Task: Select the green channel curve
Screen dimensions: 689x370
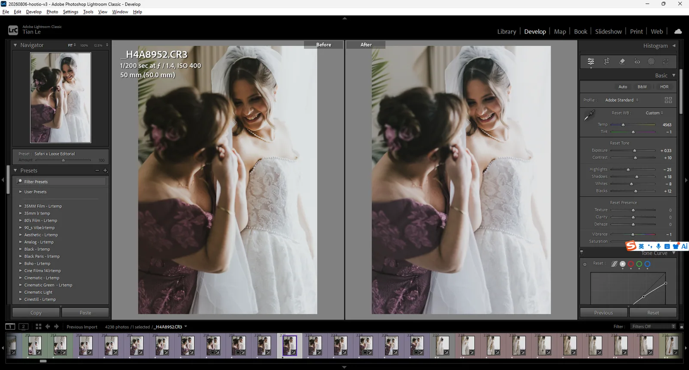Action: [x=639, y=264]
